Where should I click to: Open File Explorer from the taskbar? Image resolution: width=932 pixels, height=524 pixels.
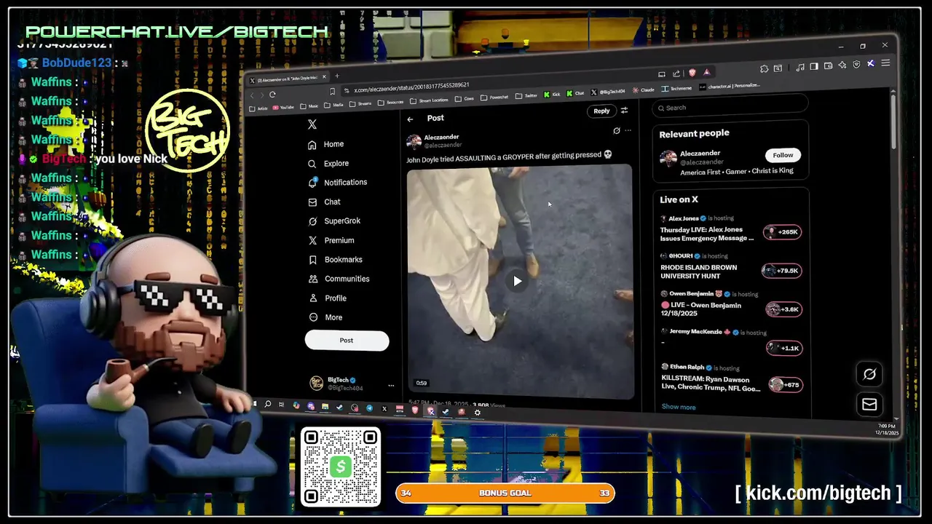tap(325, 407)
